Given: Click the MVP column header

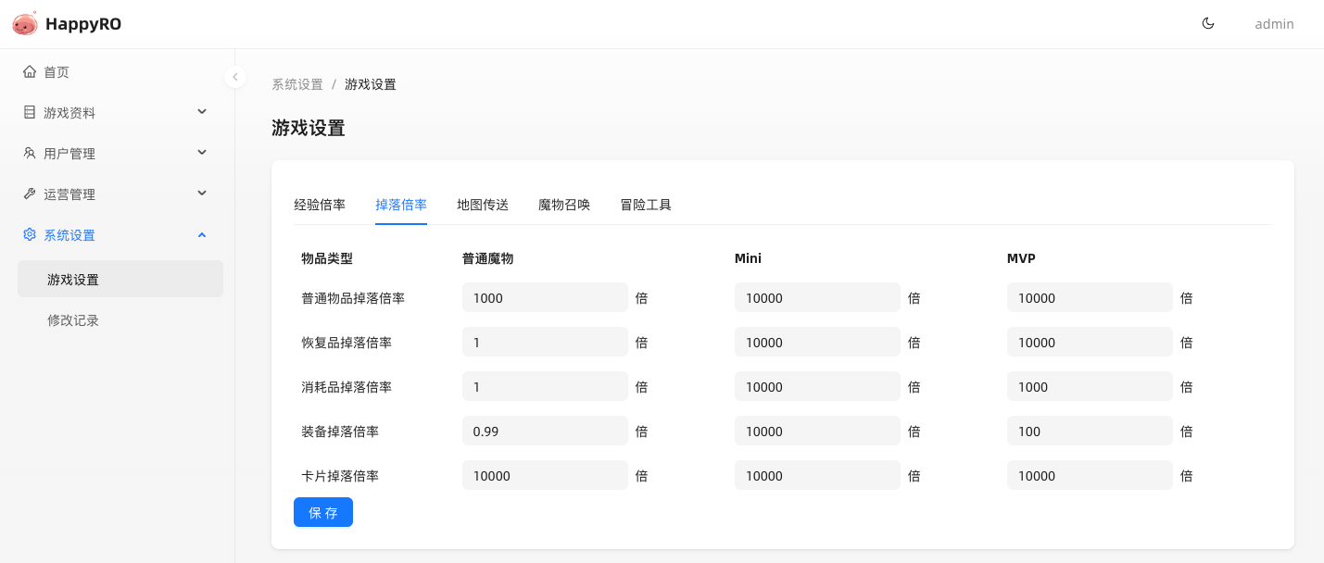Looking at the screenshot, I should coord(1021,258).
